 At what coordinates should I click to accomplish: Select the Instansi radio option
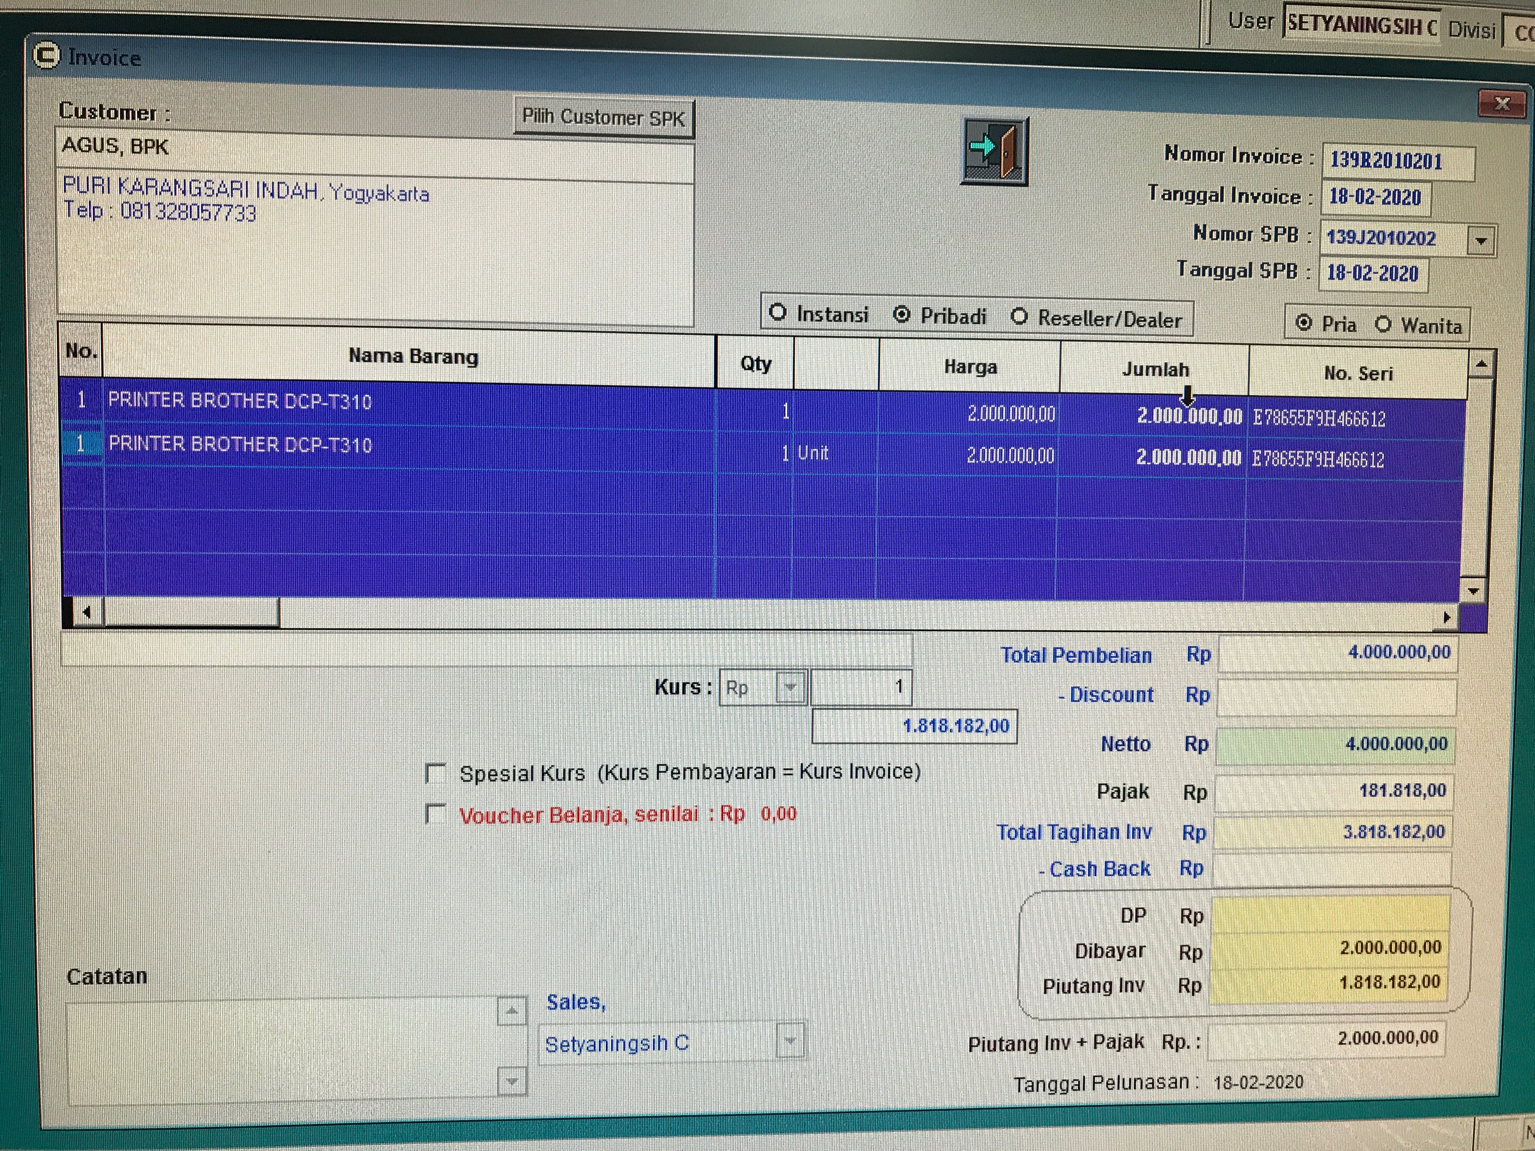(778, 313)
